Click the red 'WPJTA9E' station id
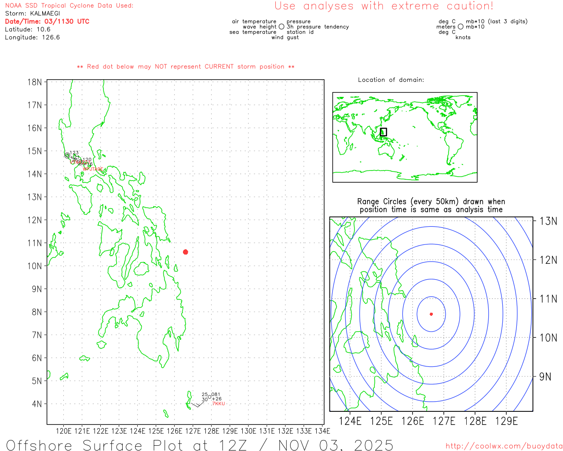Screen dimensions: 563x451 (93, 169)
